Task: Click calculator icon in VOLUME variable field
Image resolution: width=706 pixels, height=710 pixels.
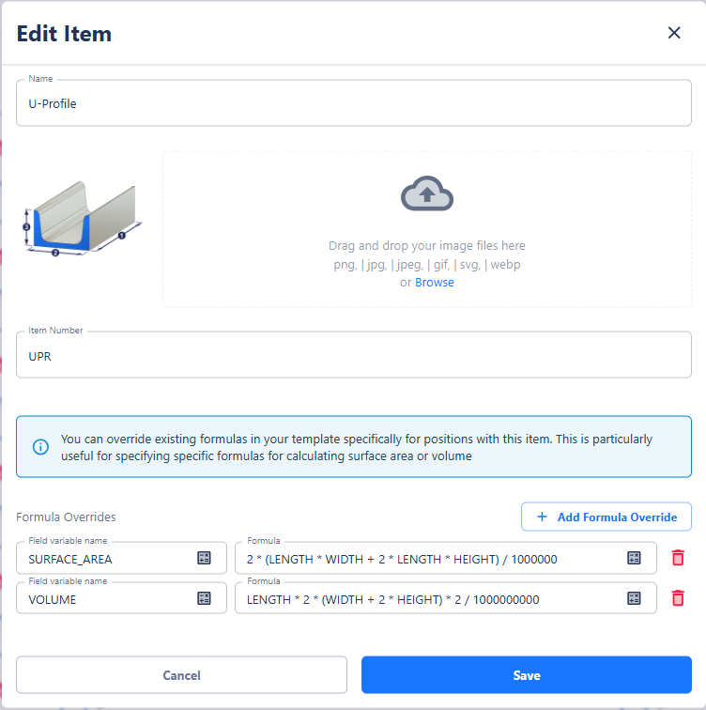Action: tap(204, 598)
